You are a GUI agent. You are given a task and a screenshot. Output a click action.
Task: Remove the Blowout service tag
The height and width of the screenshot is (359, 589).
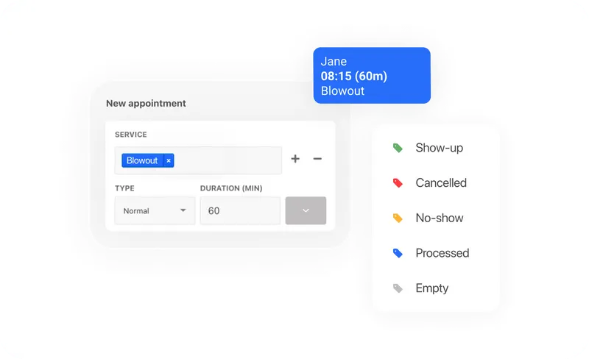point(169,160)
